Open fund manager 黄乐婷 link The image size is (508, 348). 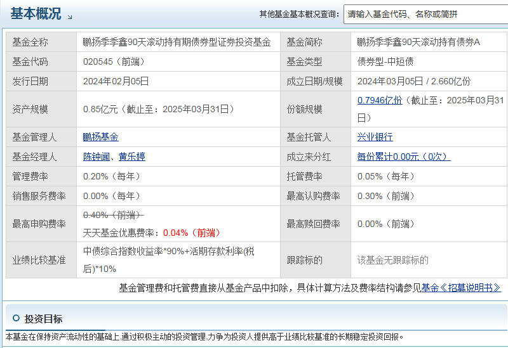click(x=132, y=157)
